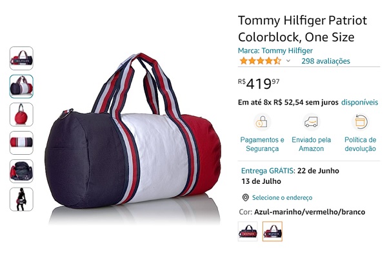Image resolution: width=387 pixels, height=258 pixels.
Task: Open the Pagamentos e Segurança link
Action: point(262,144)
